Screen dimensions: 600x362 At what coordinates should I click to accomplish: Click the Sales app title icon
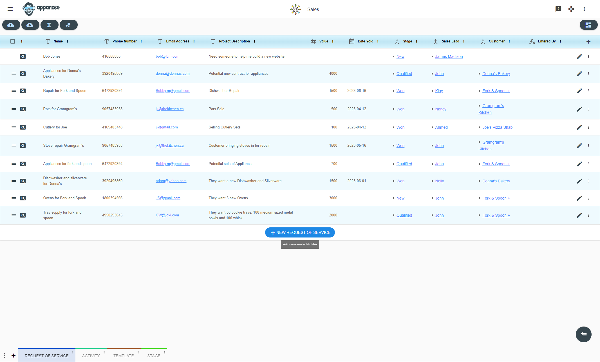295,9
